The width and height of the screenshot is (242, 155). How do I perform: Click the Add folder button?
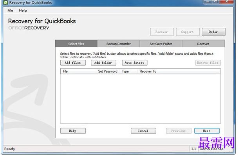[x=103, y=63]
